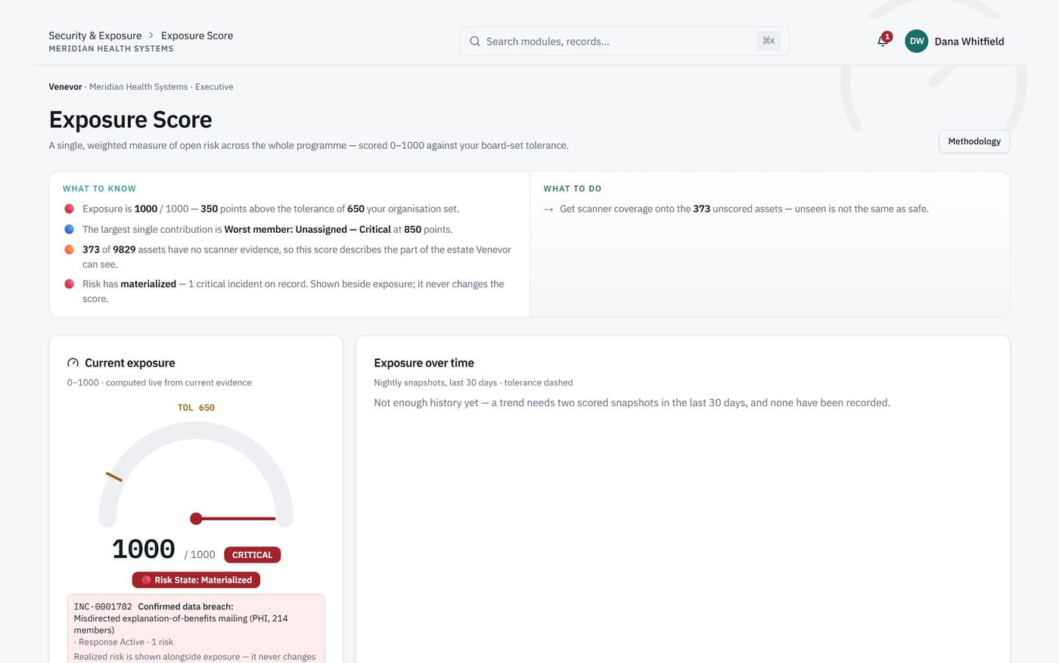The image size is (1059, 663).
Task: Click the red dot before 'Exposure is 1000'
Action: [69, 209]
